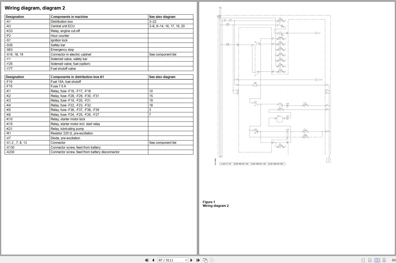
Task: Click the '-K33' designation cell
Action: (27, 31)
